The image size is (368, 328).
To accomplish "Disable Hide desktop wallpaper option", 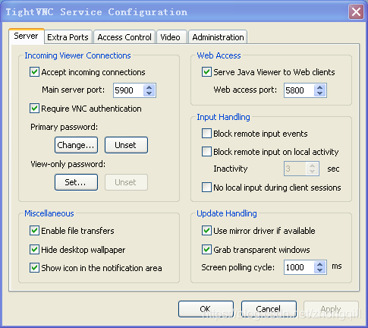I will [x=34, y=250].
